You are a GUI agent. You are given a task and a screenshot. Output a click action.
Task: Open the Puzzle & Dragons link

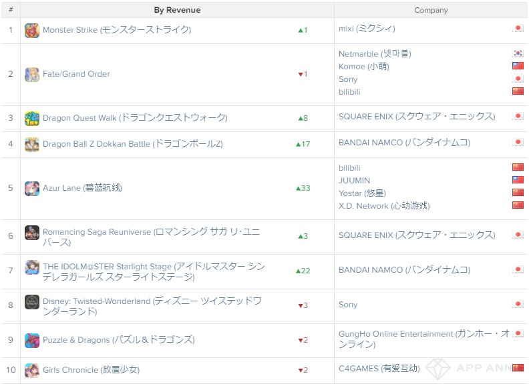(x=119, y=340)
